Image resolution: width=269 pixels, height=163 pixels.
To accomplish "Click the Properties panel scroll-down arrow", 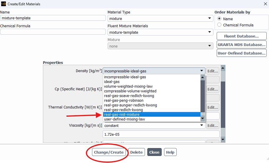I will coord(223,140).
